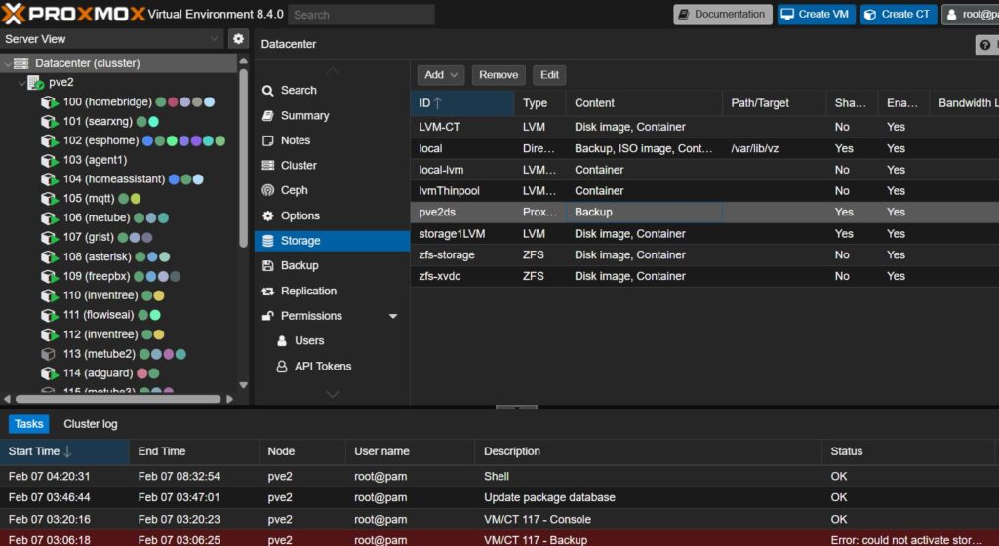The width and height of the screenshot is (999, 546).
Task: Click the stopped 113 (metube2) container icon
Action: tap(50, 354)
